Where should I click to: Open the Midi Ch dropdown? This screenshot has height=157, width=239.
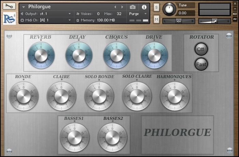coord(46,20)
